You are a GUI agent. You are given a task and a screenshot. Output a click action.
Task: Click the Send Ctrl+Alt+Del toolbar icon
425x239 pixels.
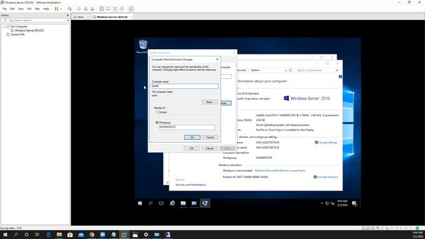tap(70, 9)
